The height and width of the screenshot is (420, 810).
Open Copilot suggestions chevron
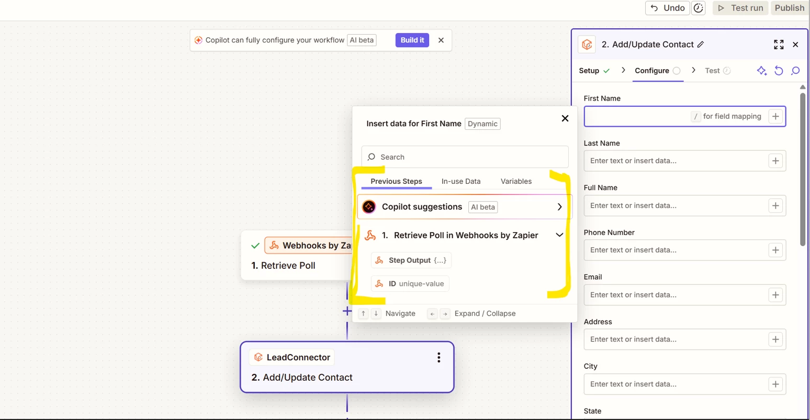(x=559, y=207)
